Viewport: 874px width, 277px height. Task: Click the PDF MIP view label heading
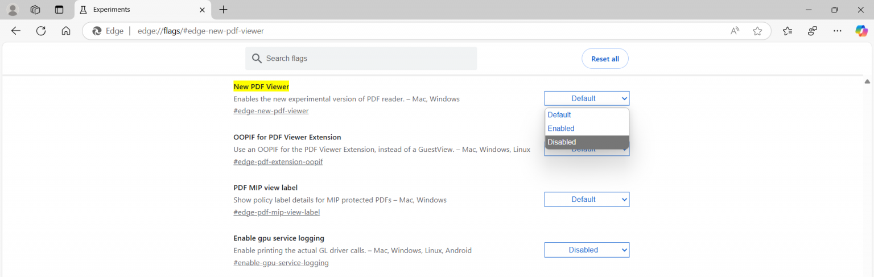266,188
